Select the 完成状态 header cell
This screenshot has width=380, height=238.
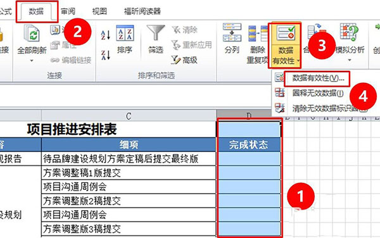click(x=249, y=145)
